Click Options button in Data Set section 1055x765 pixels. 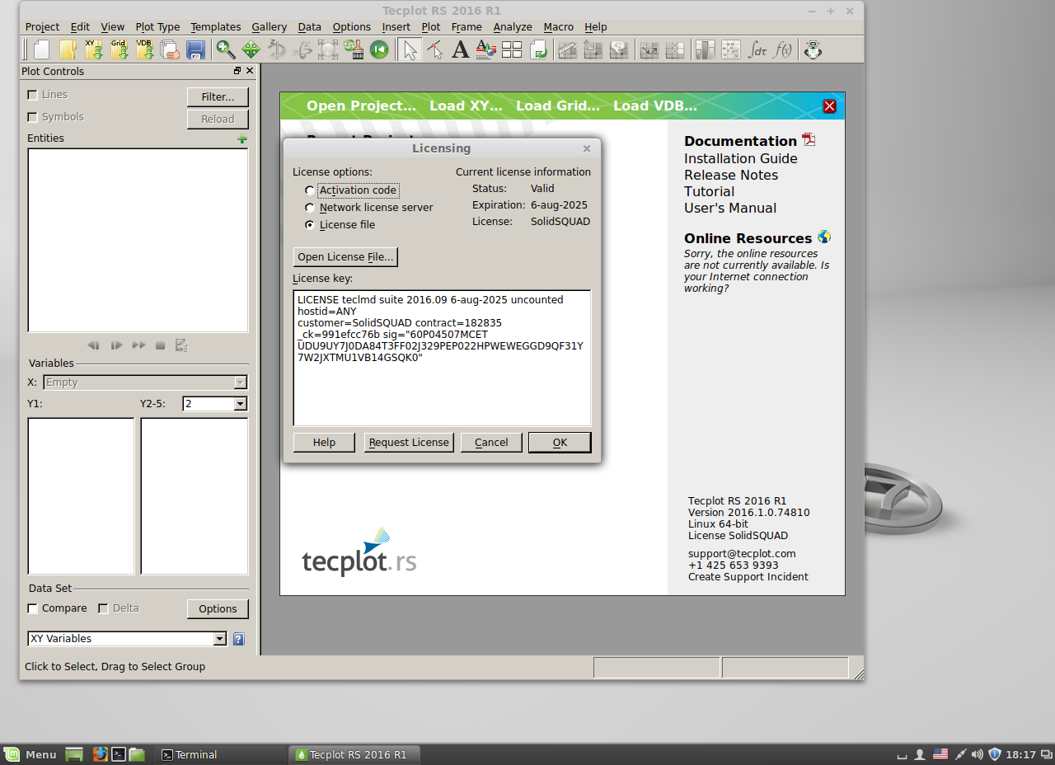218,609
